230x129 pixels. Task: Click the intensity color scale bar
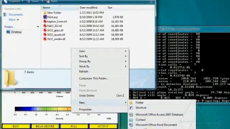[x=43, y=109]
